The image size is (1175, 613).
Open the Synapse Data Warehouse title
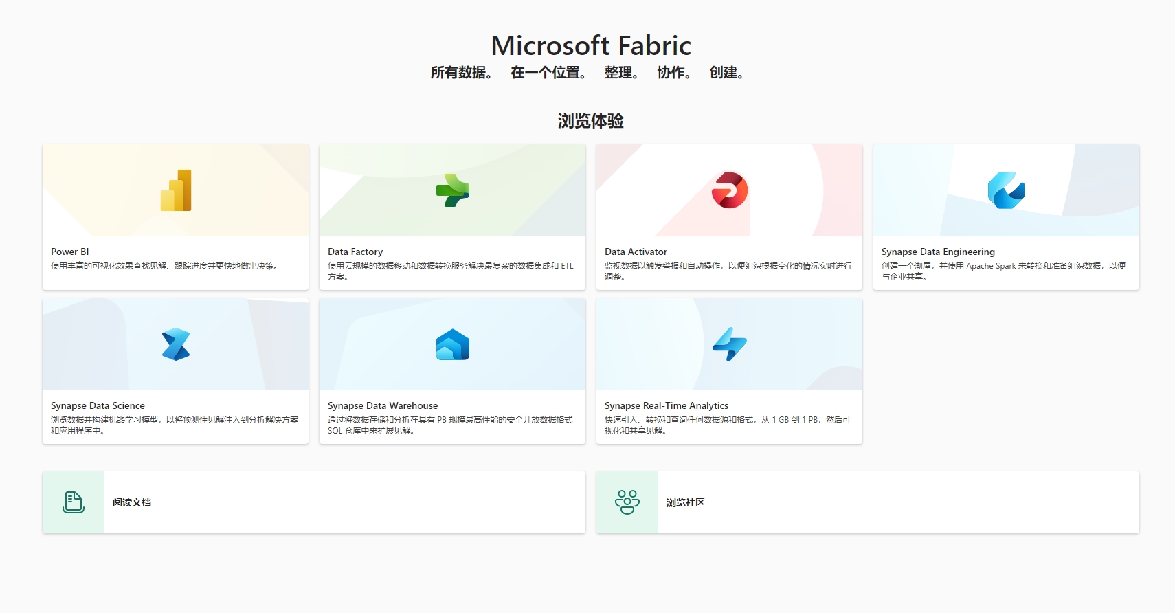pos(383,405)
